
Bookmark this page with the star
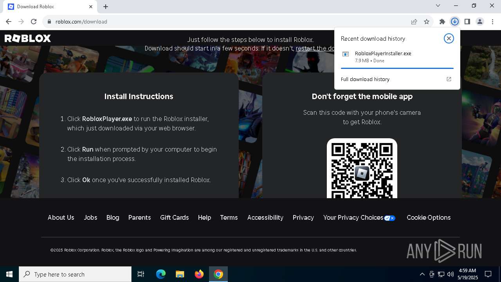click(427, 22)
